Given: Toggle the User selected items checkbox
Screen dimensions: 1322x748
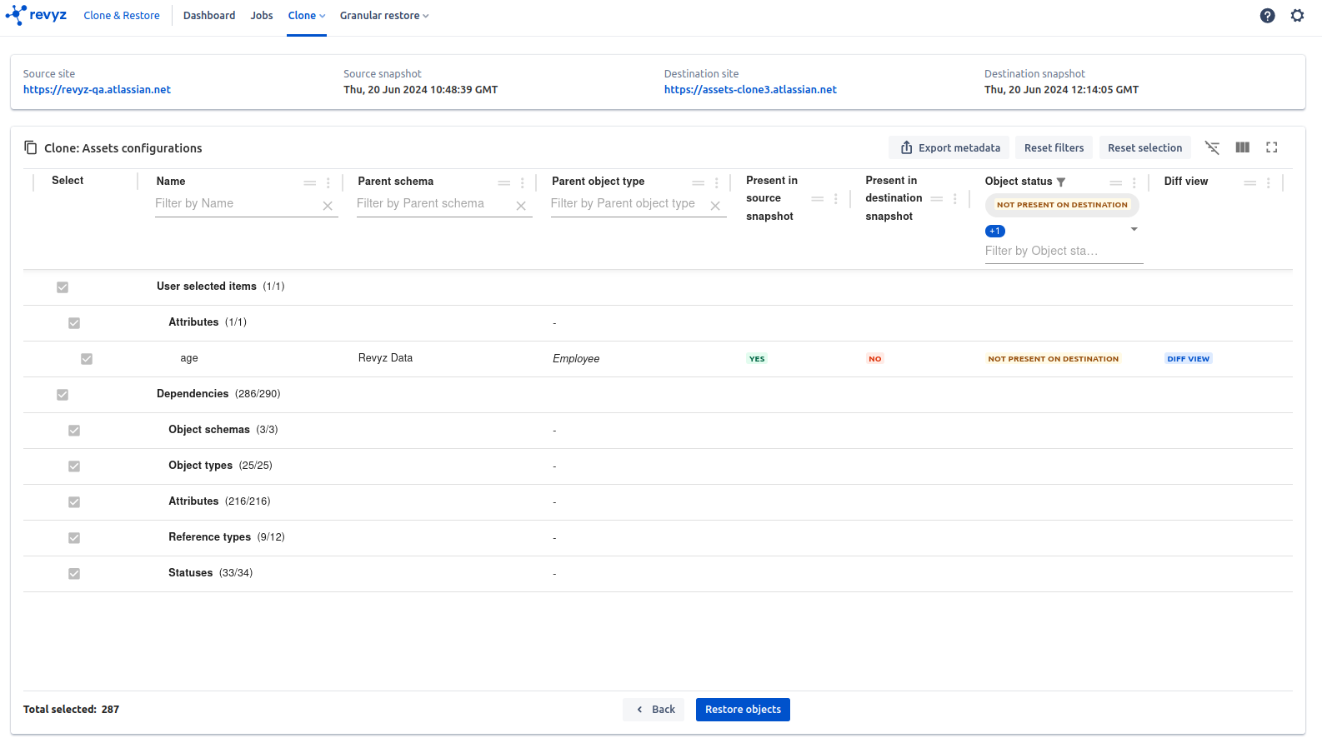Looking at the screenshot, I should [63, 287].
